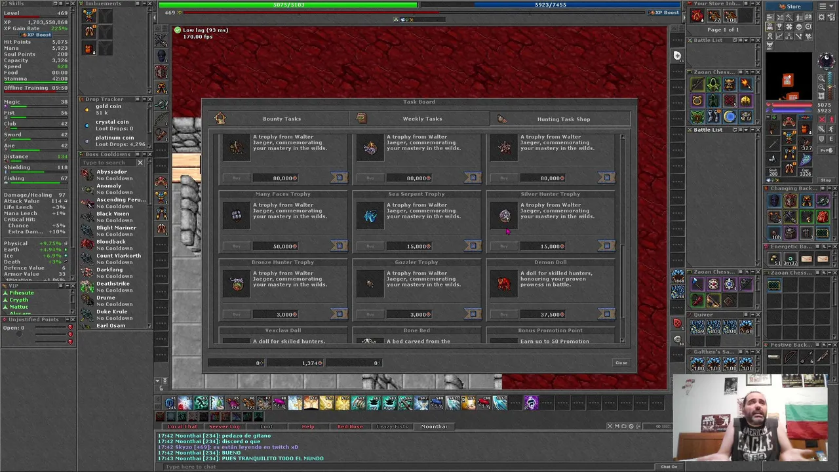Click the Hunting Task Shop pouch icon
This screenshot has height=472, width=839.
[501, 119]
